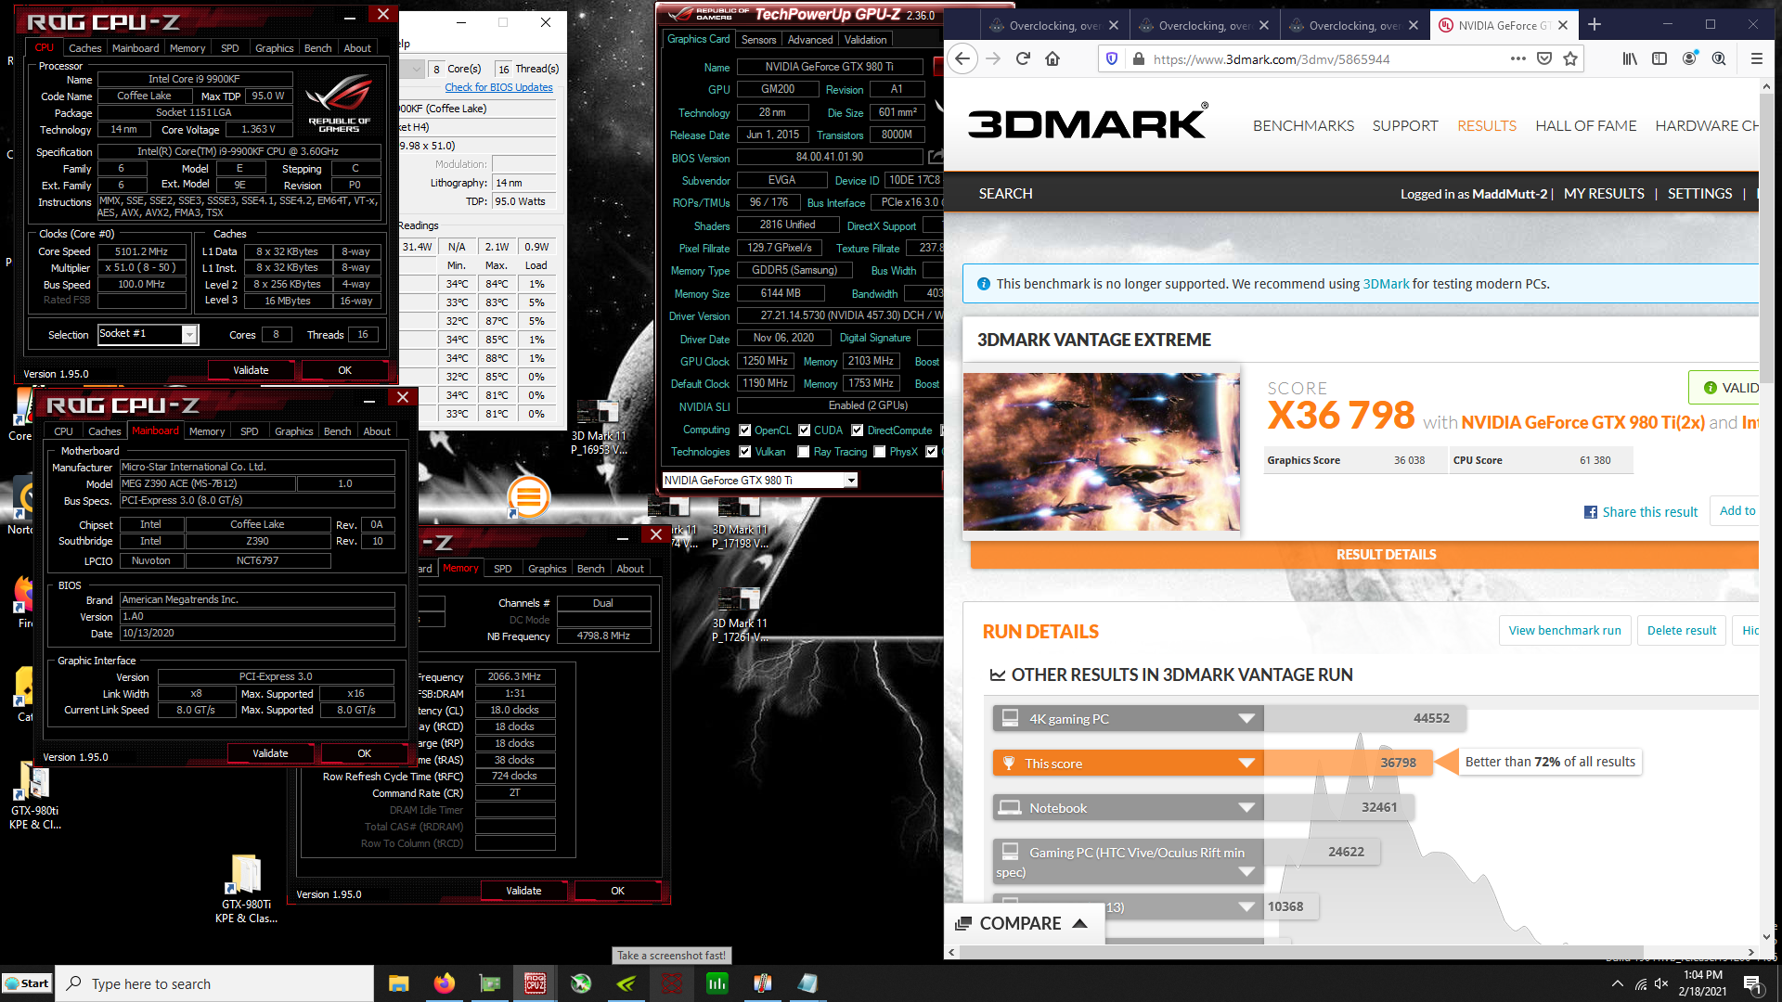Open the BENCHMARKS menu
The width and height of the screenshot is (1782, 1002).
coord(1303,125)
